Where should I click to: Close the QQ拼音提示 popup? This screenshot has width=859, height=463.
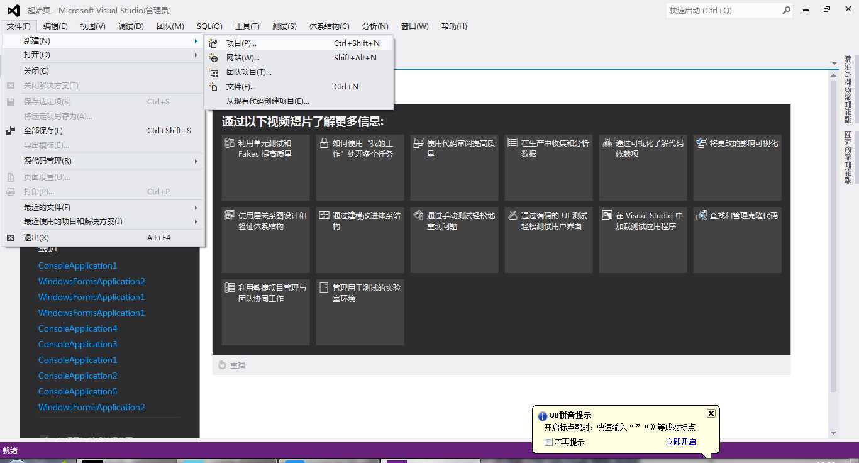tap(711, 413)
